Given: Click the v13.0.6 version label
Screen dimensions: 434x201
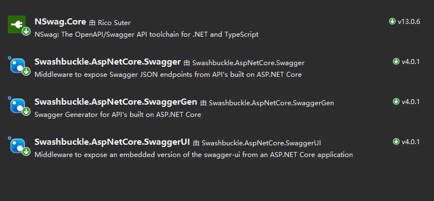Looking at the screenshot, I should [409, 22].
